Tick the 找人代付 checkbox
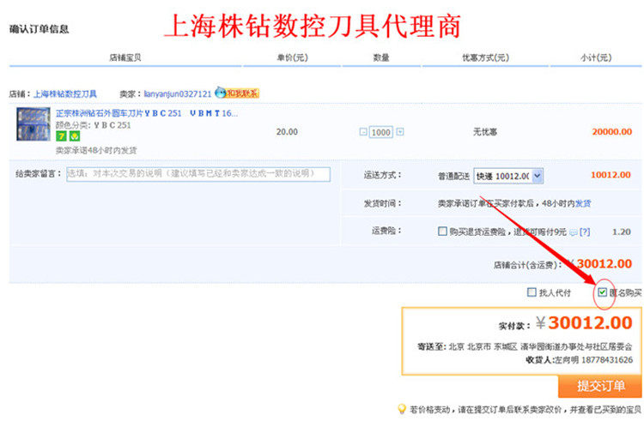 click(532, 292)
